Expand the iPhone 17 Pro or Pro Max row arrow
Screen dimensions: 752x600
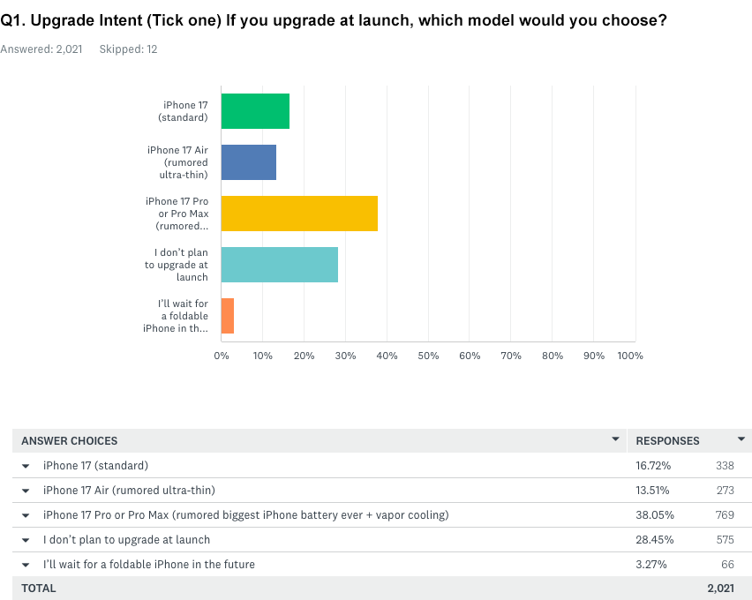tap(26, 515)
